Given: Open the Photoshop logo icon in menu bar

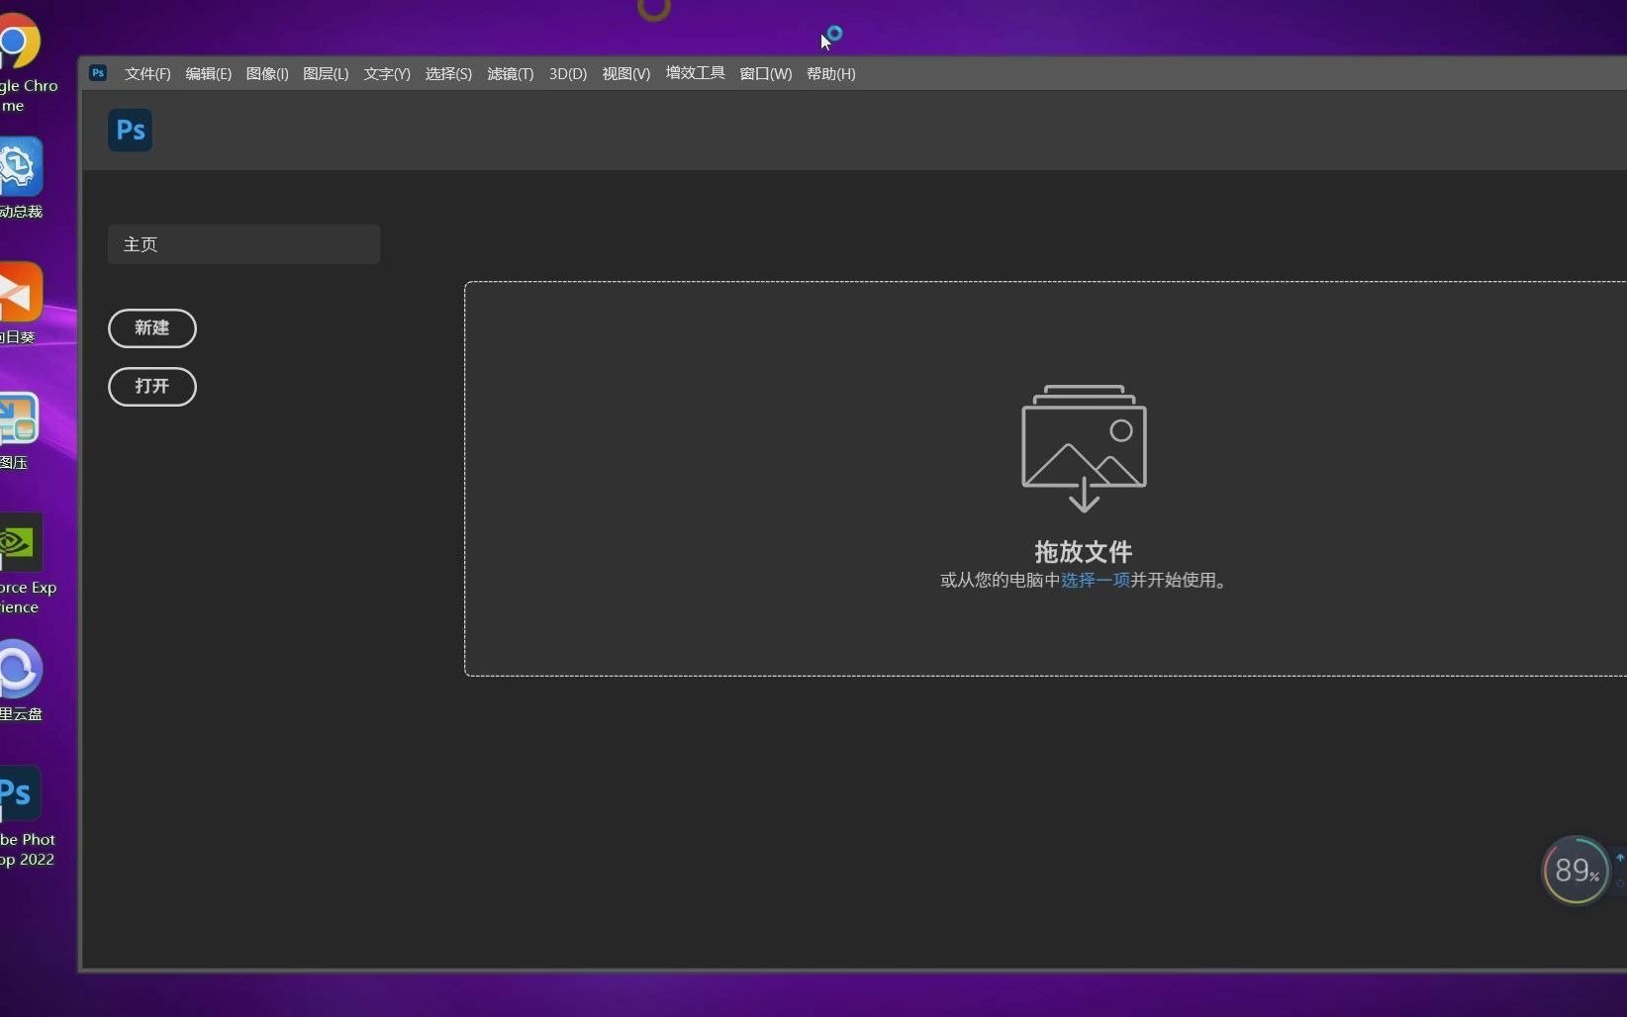Looking at the screenshot, I should [97, 73].
